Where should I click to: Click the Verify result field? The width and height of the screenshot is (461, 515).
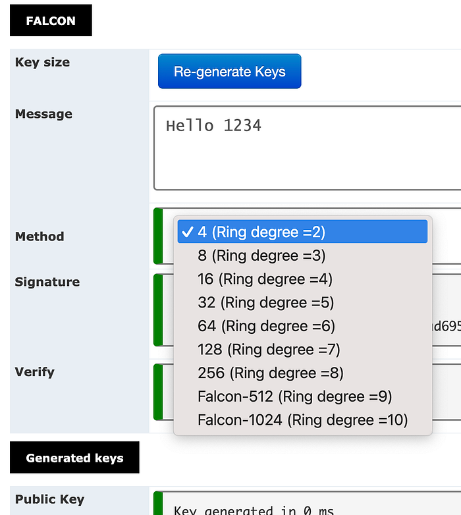click(447, 391)
